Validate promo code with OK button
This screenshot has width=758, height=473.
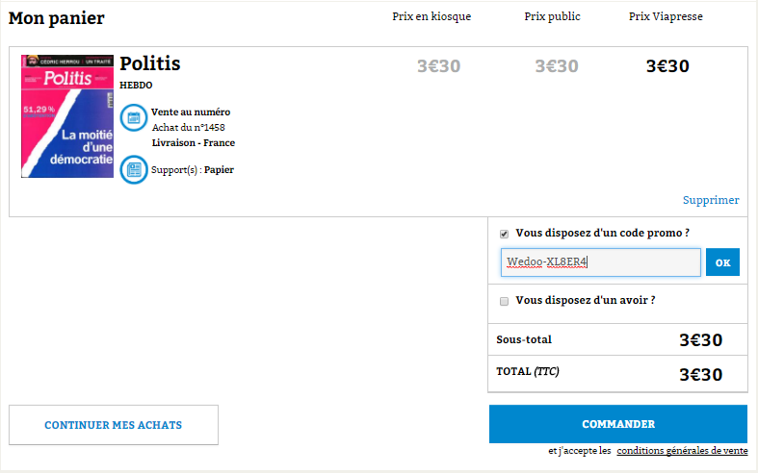pos(722,262)
